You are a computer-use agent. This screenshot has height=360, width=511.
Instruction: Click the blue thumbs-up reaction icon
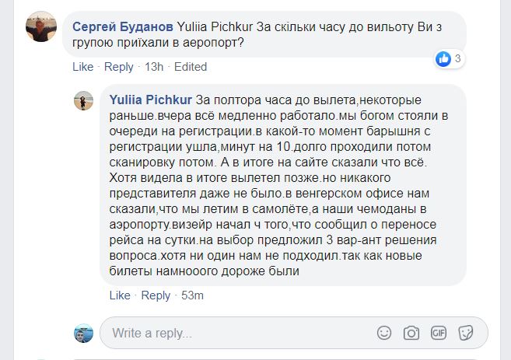tap(443, 58)
